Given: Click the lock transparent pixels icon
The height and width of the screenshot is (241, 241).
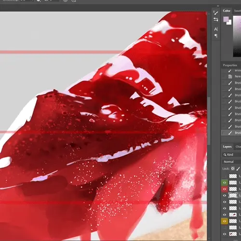Looking at the screenshot, I should coord(233,169).
